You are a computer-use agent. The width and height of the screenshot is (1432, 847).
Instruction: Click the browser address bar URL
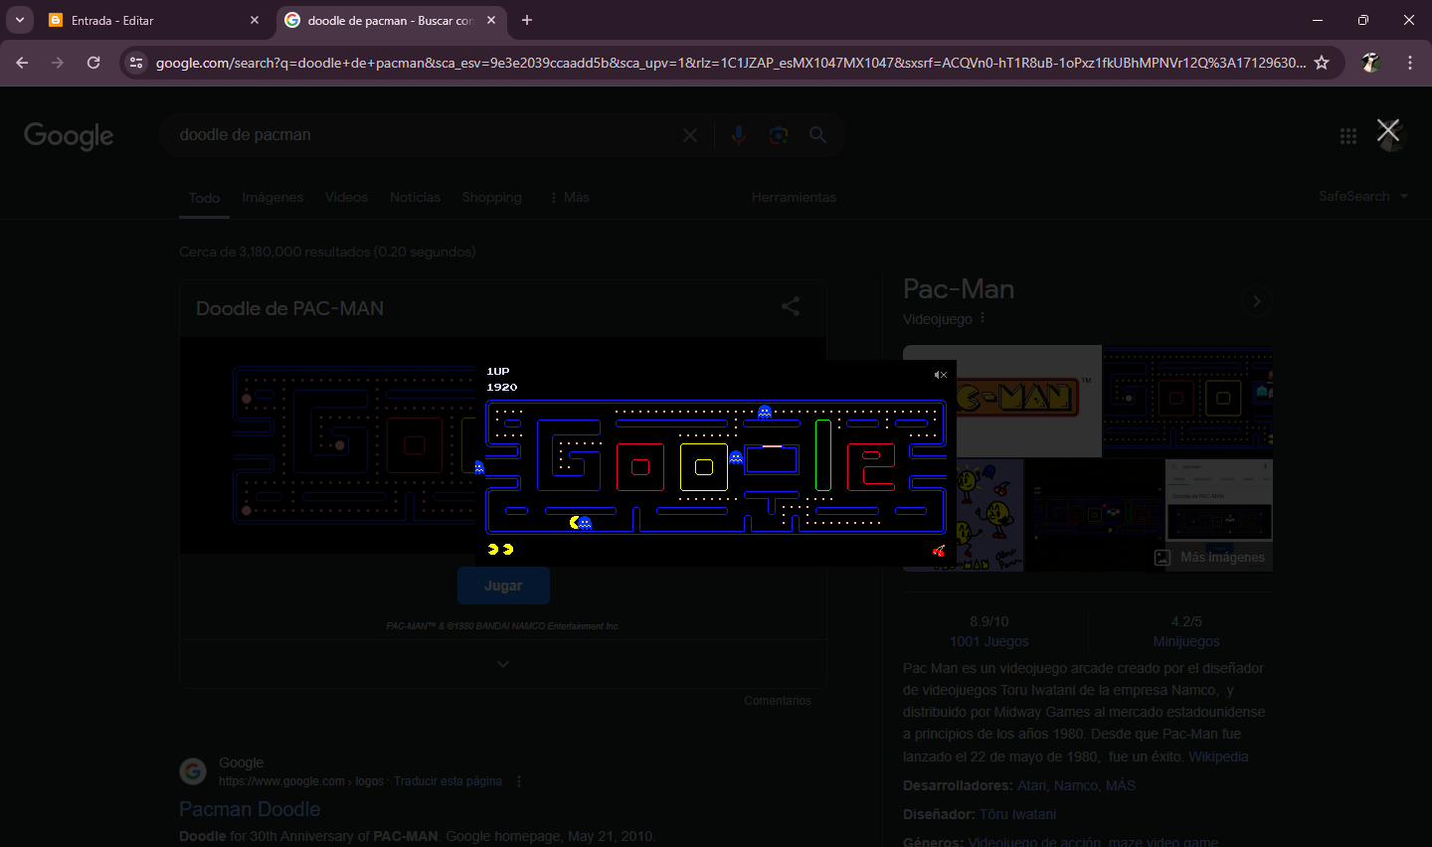pos(731,63)
